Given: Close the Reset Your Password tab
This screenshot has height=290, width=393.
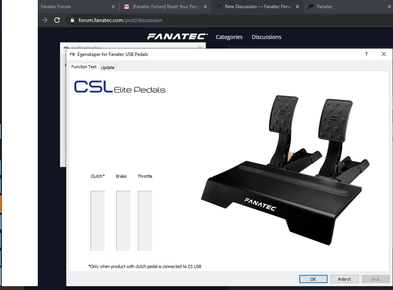Looking at the screenshot, I should [x=205, y=7].
